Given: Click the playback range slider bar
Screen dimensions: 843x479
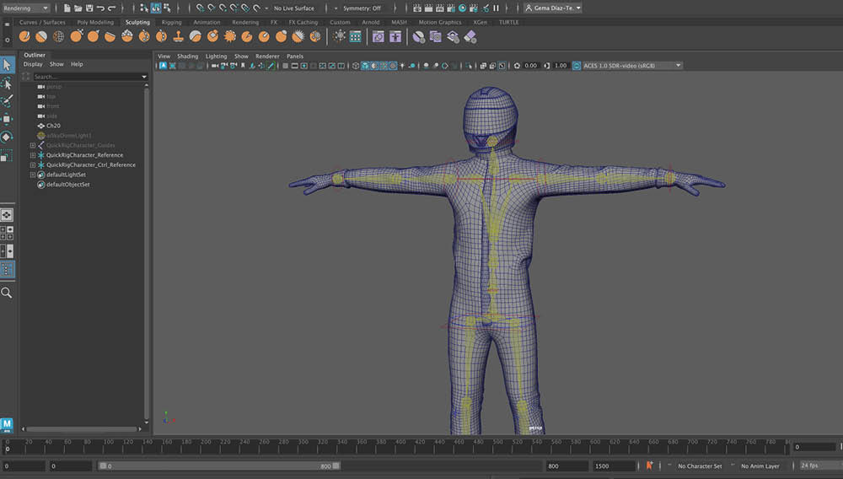Looking at the screenshot, I should [217, 466].
